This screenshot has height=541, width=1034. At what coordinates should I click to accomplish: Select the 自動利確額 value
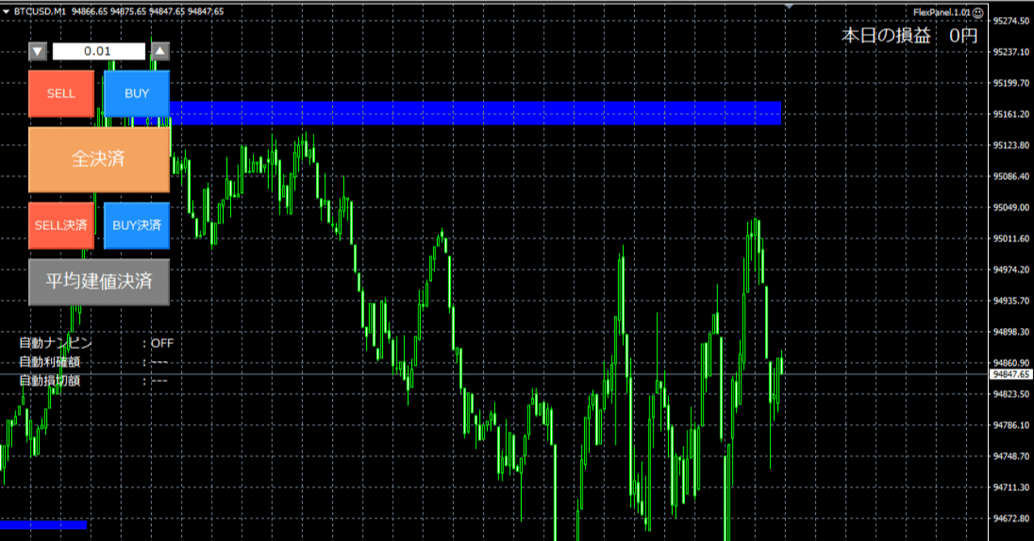[159, 362]
